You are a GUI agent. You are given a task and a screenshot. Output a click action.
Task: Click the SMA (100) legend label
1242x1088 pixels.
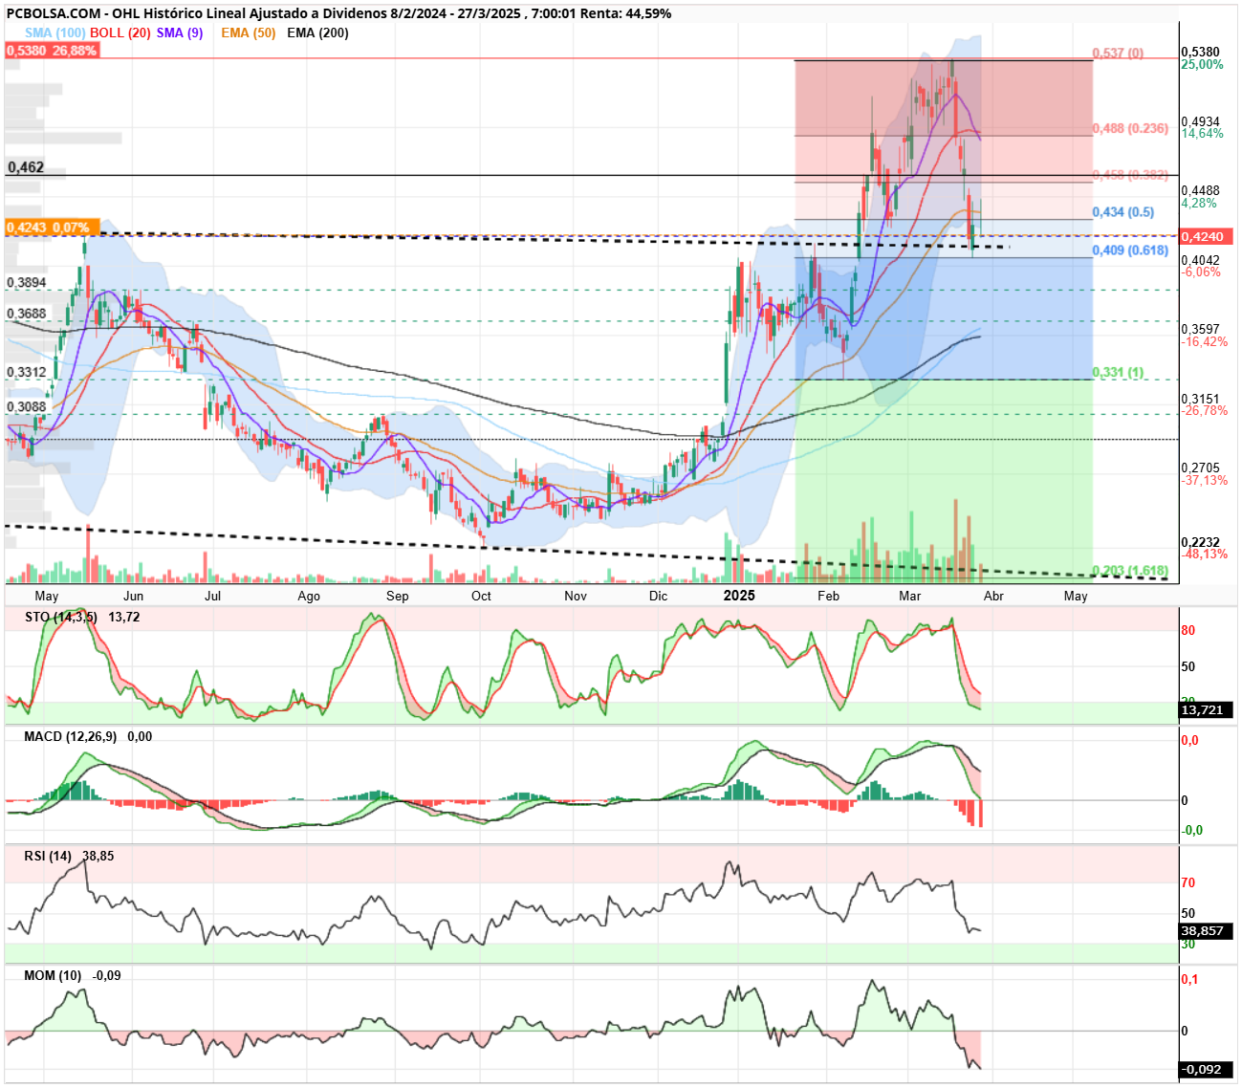tap(54, 33)
